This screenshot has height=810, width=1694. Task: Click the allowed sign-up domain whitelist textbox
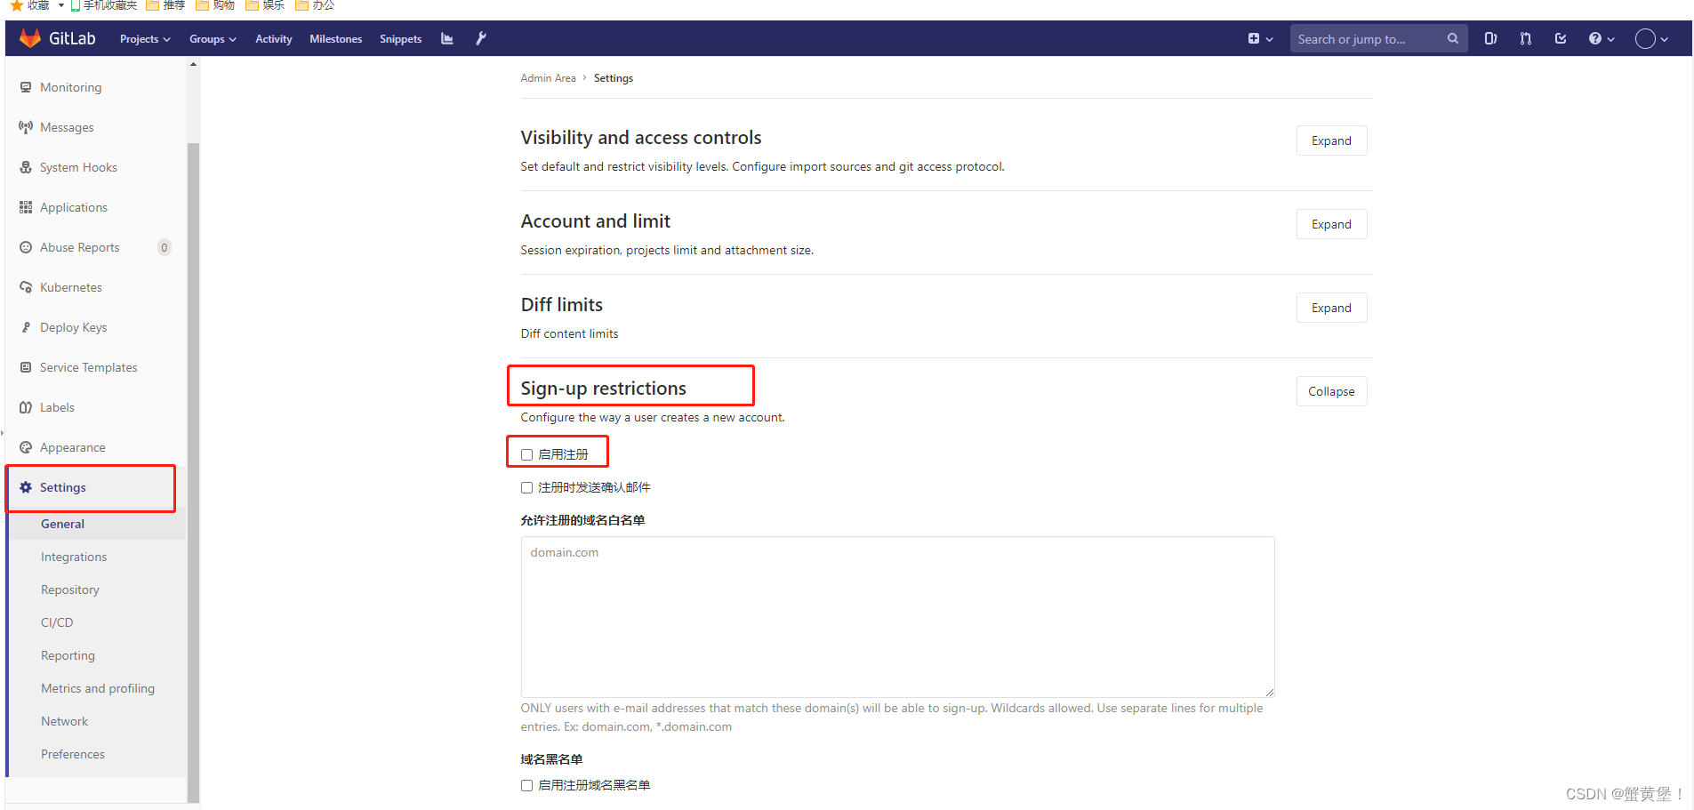coord(897,617)
